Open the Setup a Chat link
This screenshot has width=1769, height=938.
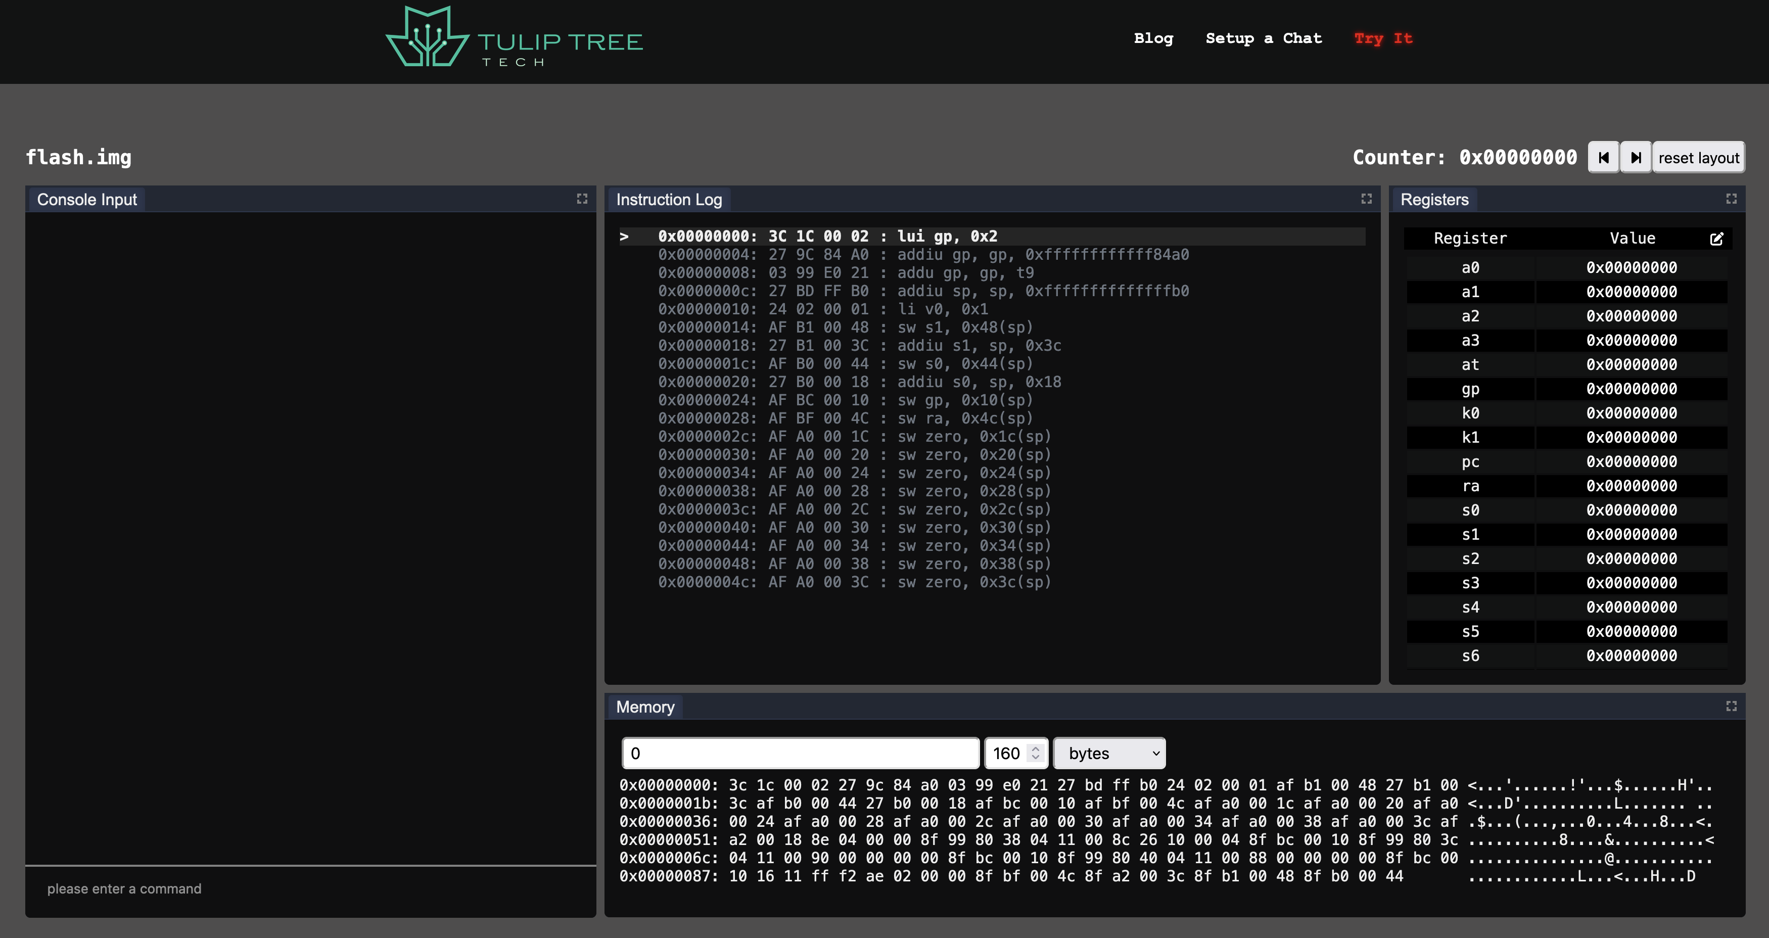(x=1264, y=38)
